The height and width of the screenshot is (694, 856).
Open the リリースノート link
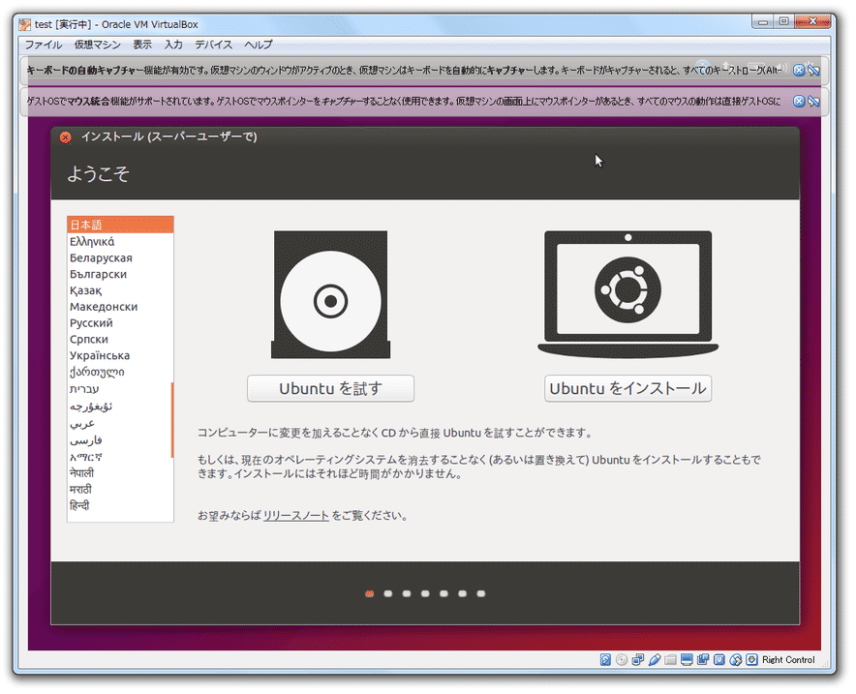[x=296, y=516]
